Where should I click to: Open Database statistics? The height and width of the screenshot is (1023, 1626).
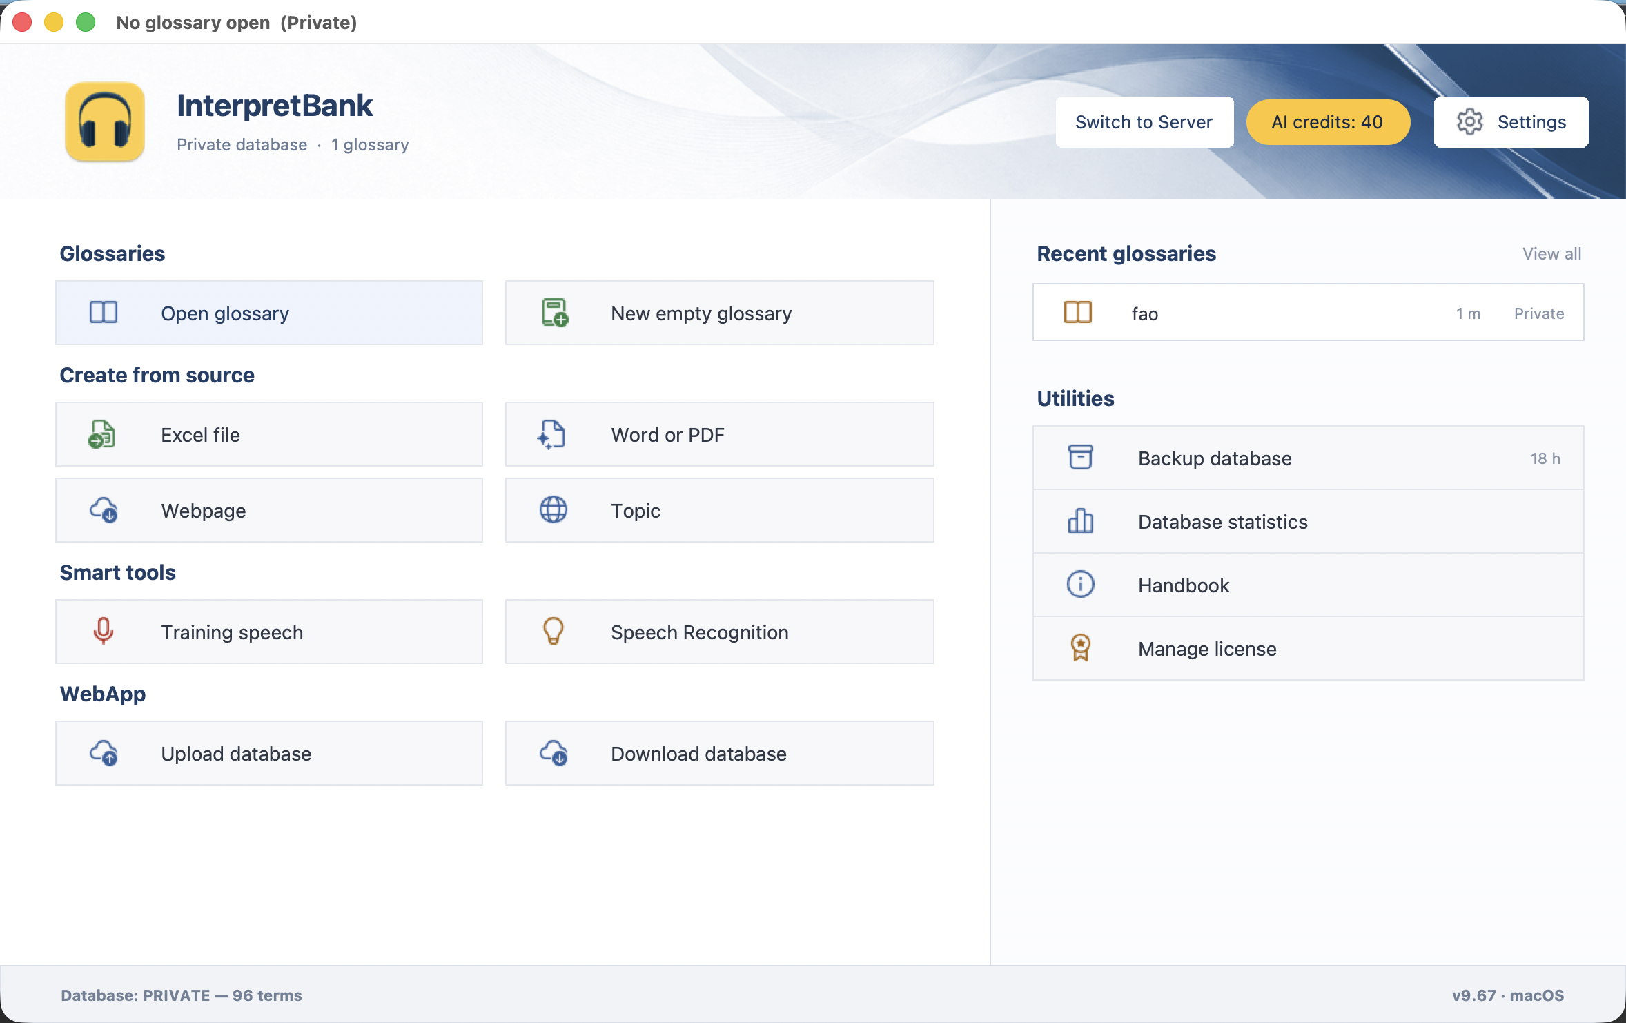click(x=1309, y=521)
